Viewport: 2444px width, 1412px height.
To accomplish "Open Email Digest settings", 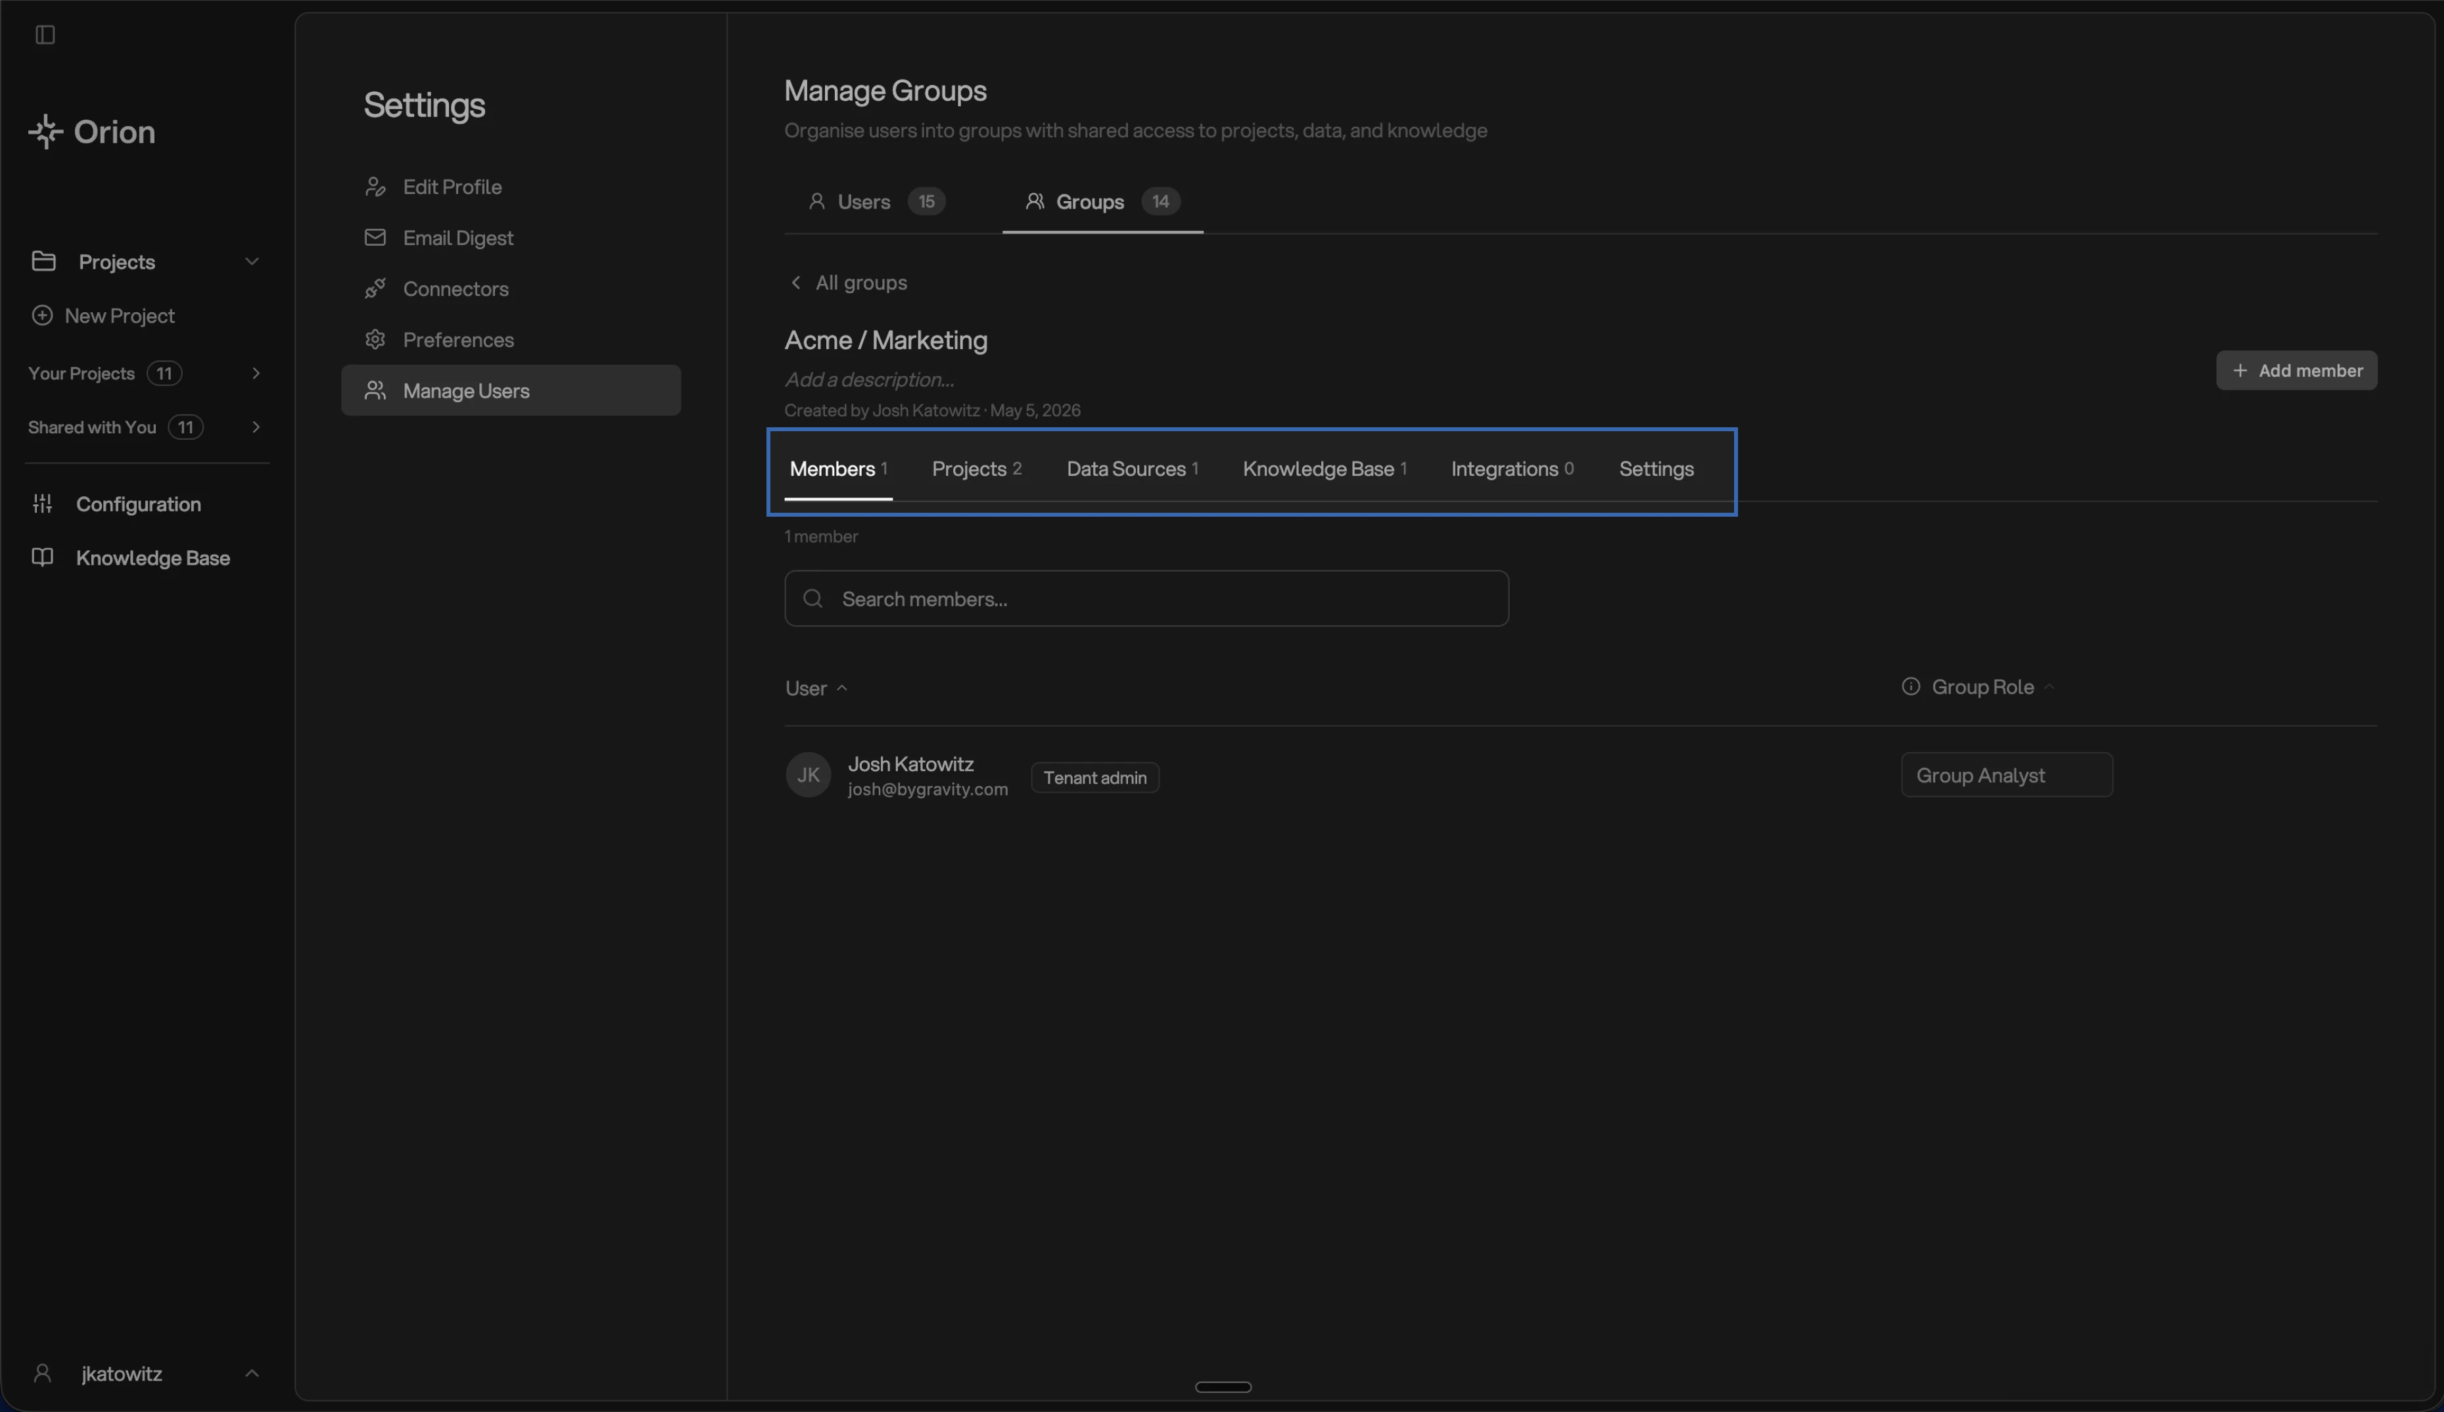I will (511, 237).
